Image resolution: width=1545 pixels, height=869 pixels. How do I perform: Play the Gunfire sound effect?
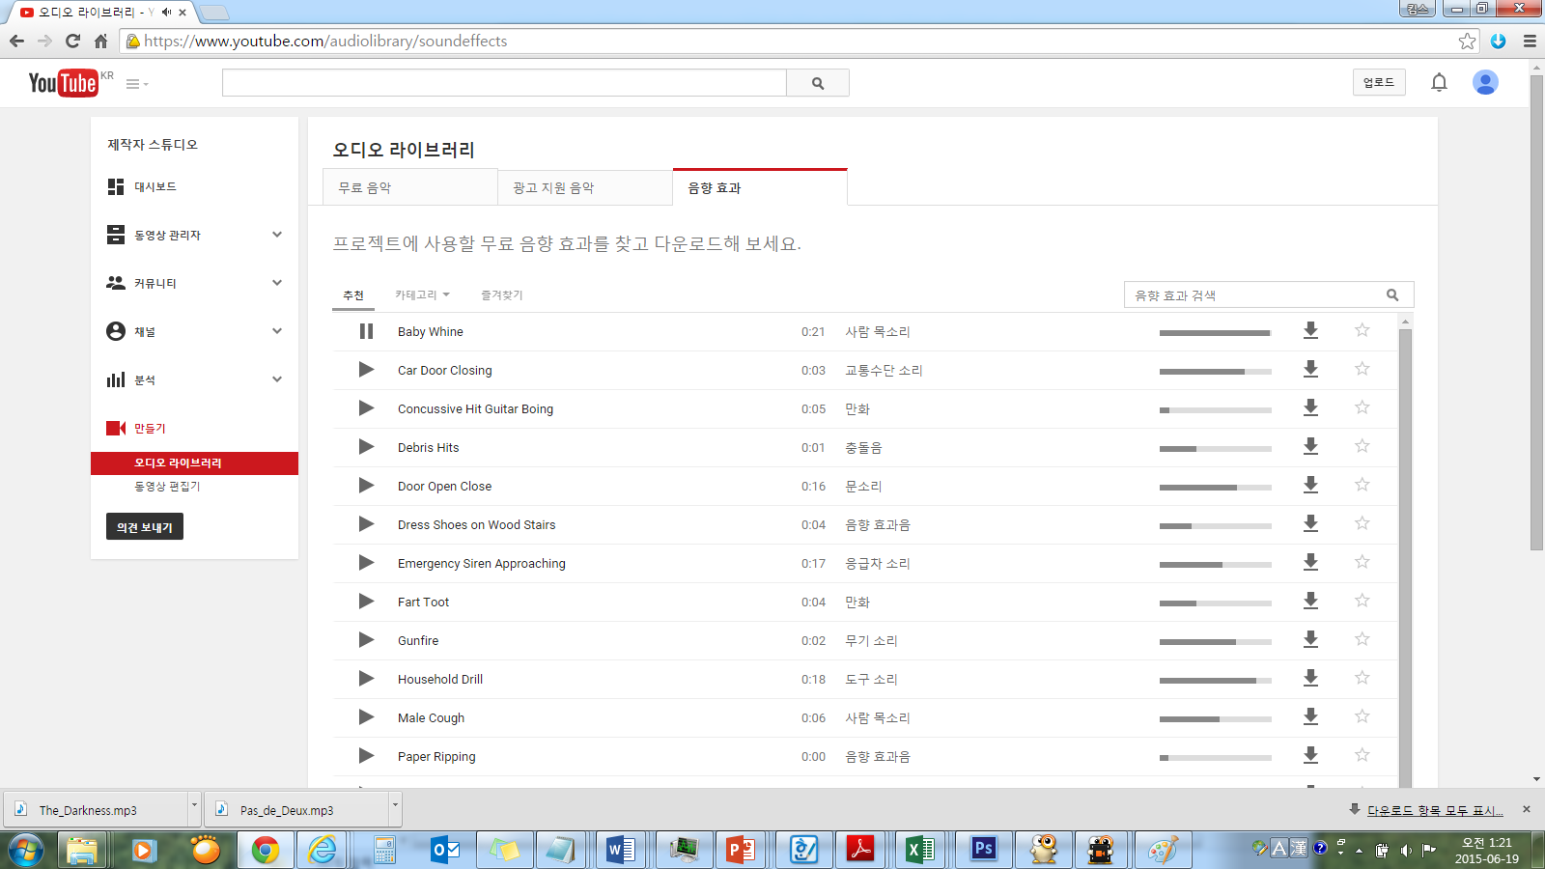(x=366, y=640)
